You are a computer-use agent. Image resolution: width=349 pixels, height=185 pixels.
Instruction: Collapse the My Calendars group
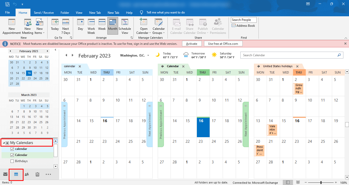pyautogui.click(x=4, y=143)
